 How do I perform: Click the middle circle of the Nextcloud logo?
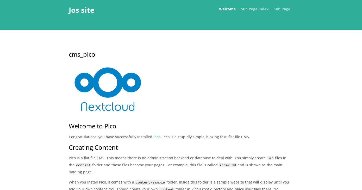[x=108, y=82]
